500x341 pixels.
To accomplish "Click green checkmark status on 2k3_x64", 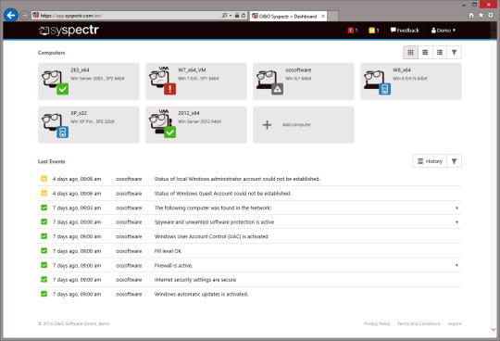I will pyautogui.click(x=63, y=89).
